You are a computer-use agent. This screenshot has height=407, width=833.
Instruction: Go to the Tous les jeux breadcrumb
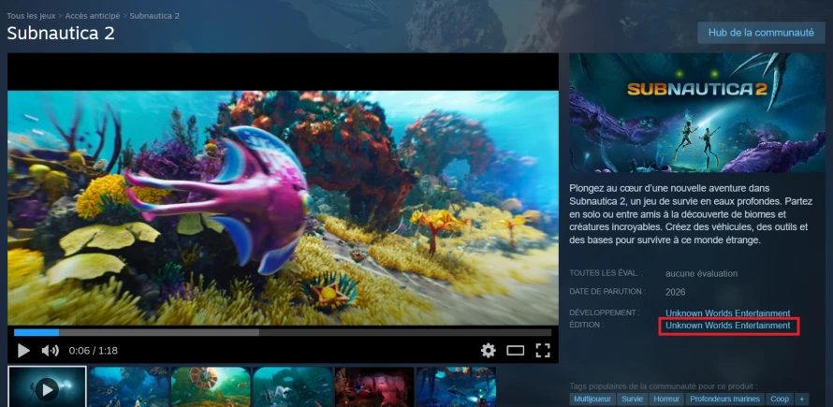tap(31, 16)
